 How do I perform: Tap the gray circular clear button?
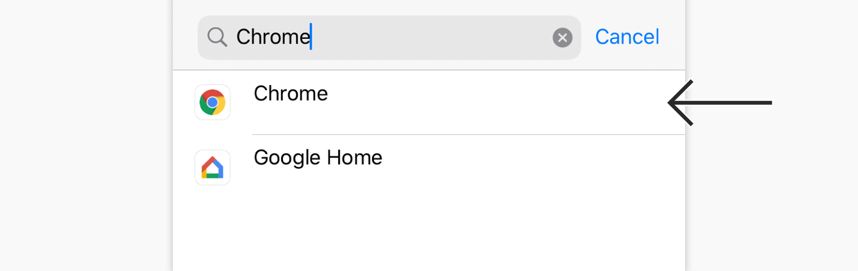tap(562, 38)
